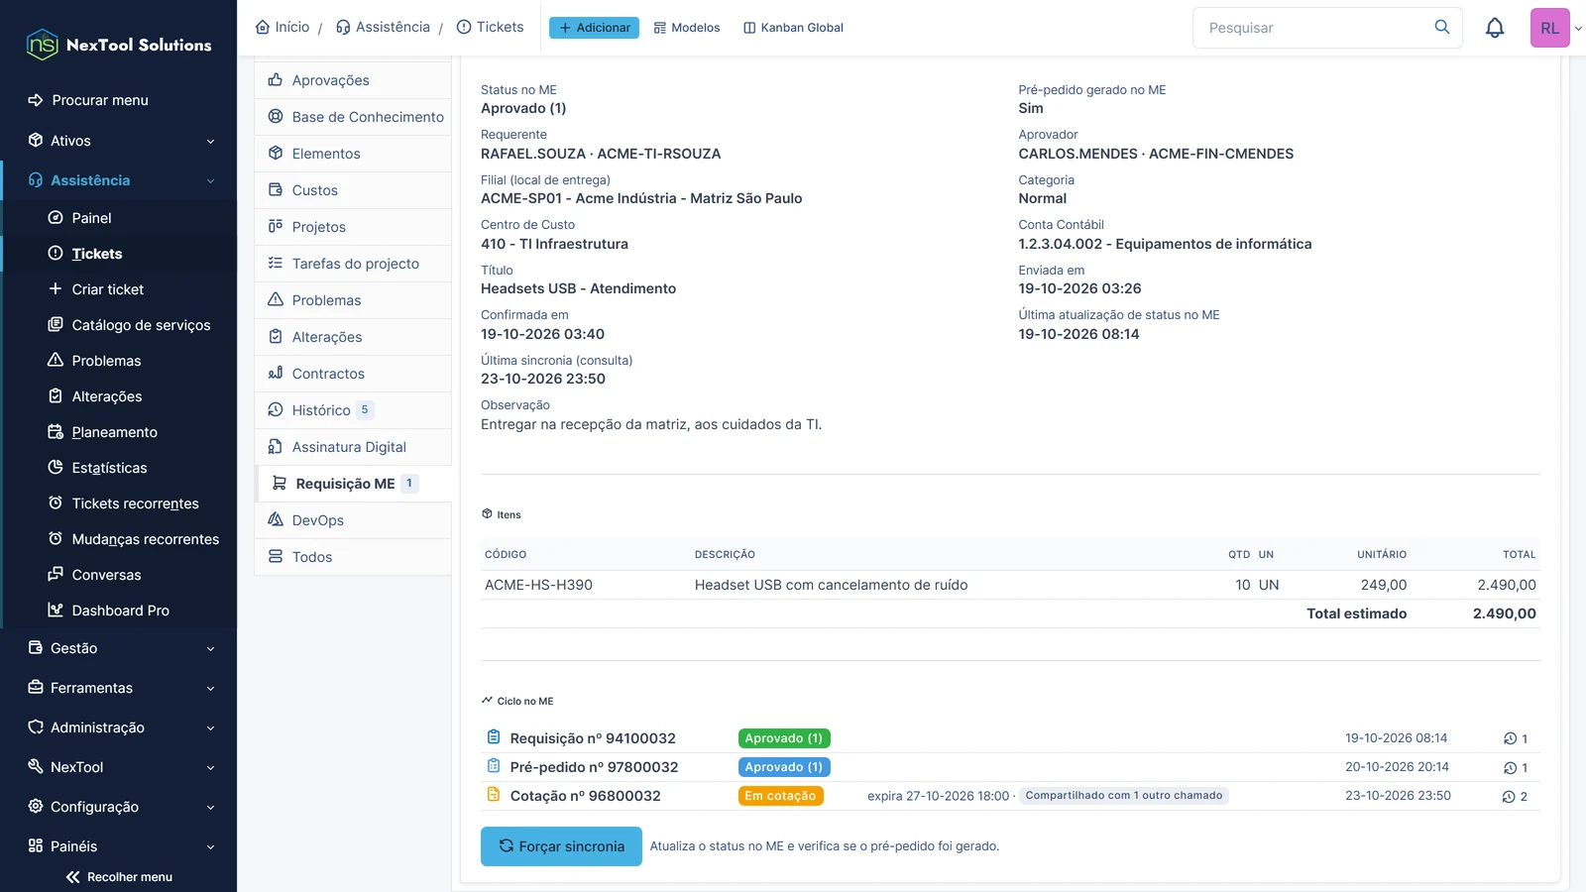Viewport: 1586px width, 892px height.
Task: Click the Forçar sincronia button
Action: tap(561, 846)
